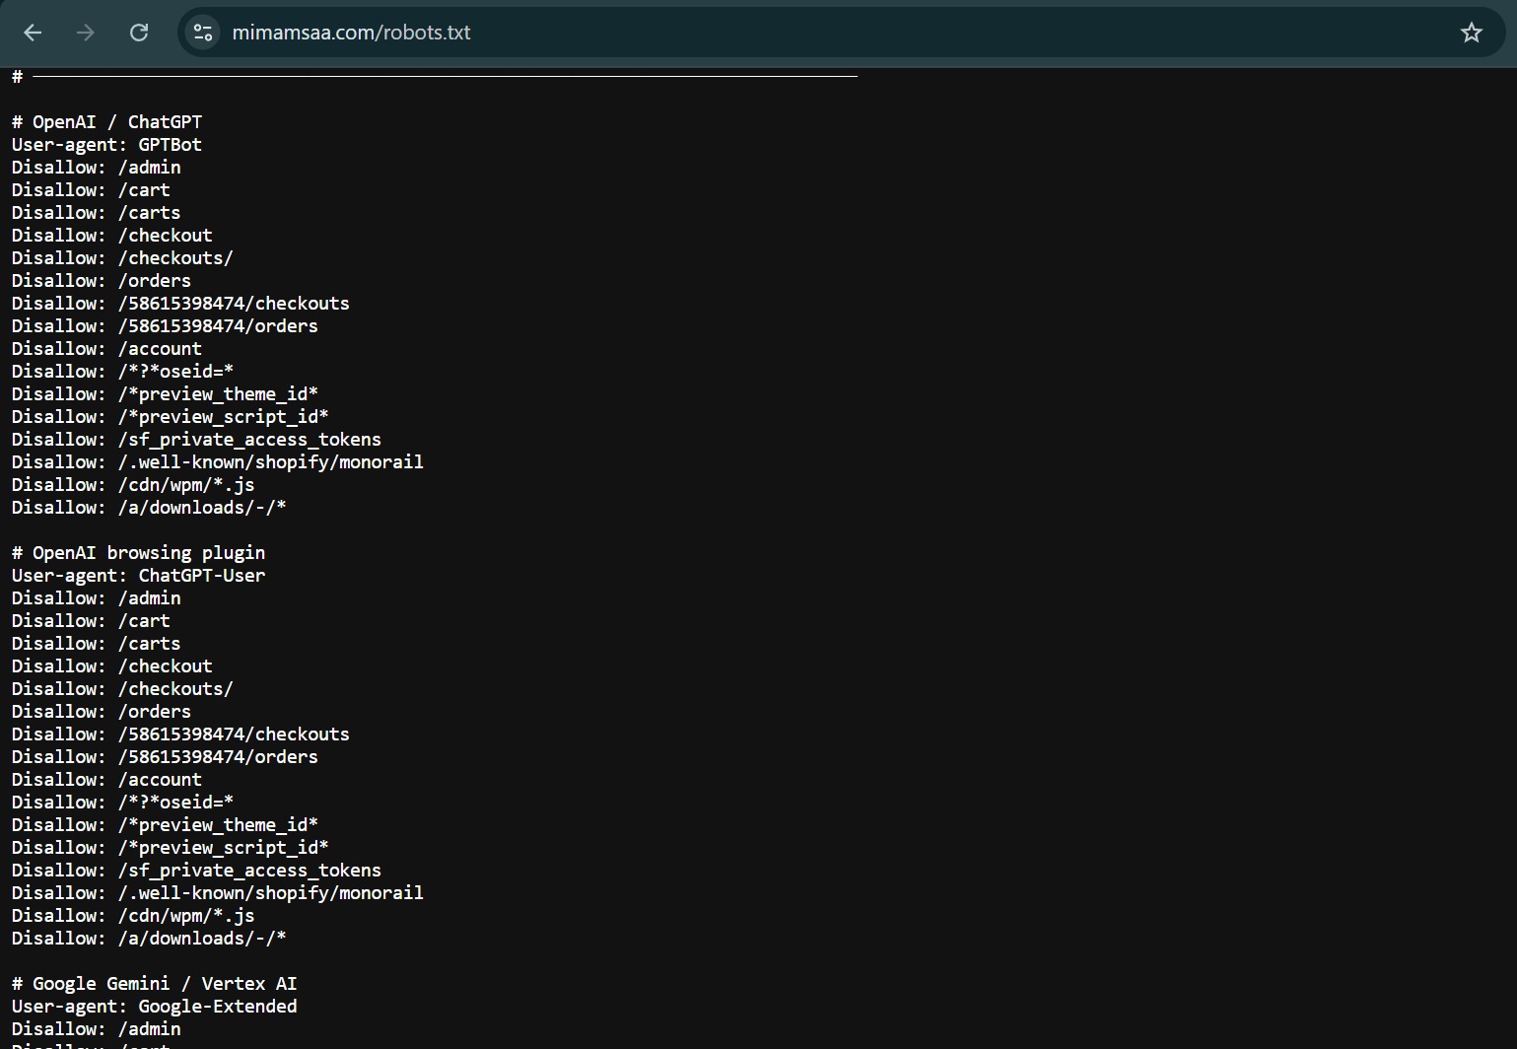The image size is (1517, 1049).
Task: Click the 'User-agent: Google-Extended' line
Action: 154,1007
